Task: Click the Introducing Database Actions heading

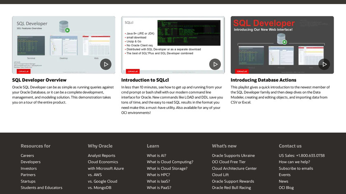Action: point(264,80)
